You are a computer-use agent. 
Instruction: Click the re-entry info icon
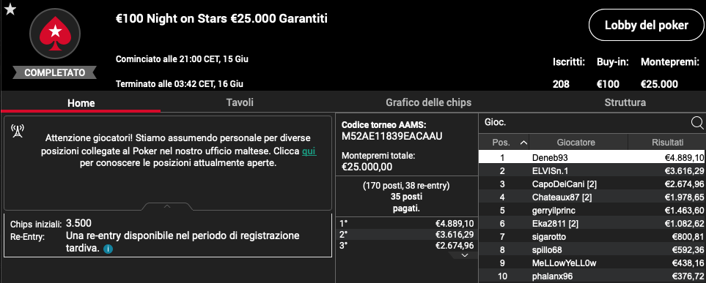coord(108,249)
